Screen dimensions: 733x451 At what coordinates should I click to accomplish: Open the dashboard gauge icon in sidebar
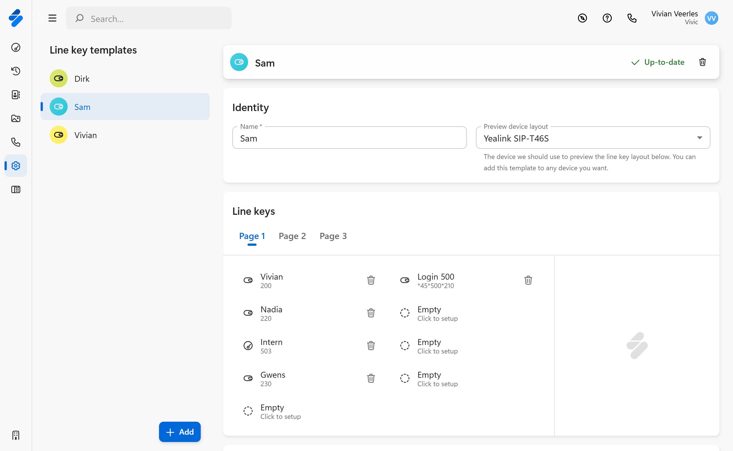tap(16, 47)
